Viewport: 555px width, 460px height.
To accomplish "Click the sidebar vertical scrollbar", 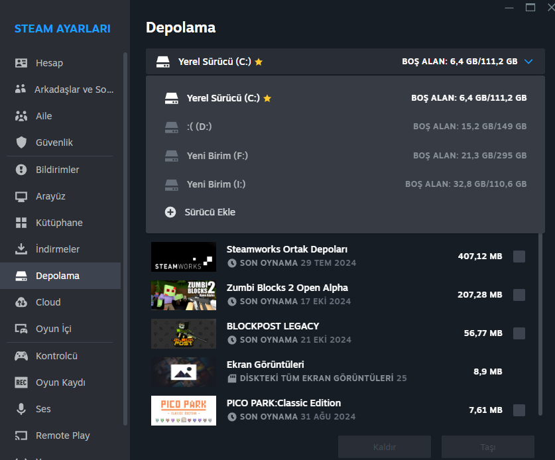I will pos(125,239).
